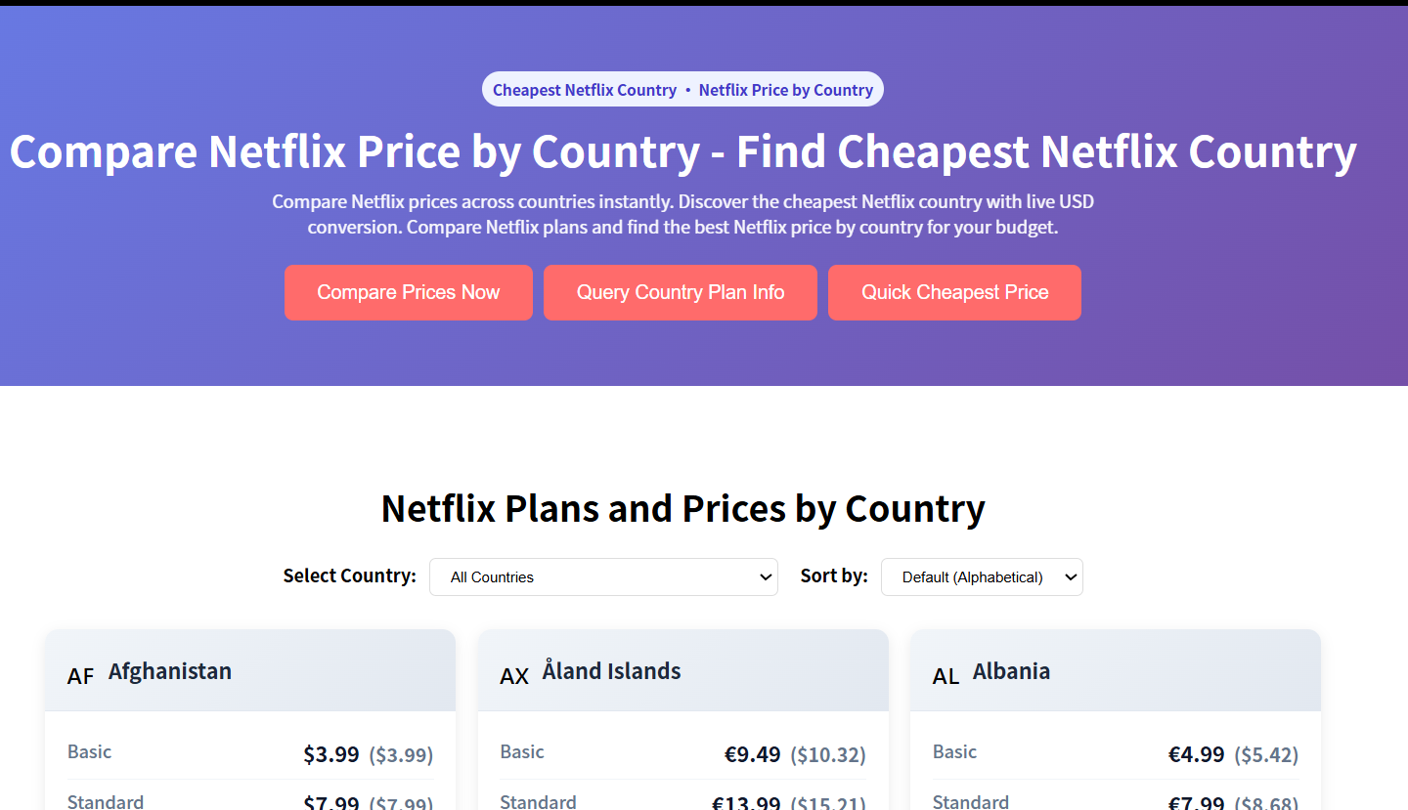
Task: Select the Afghanistan card title
Action: click(170, 671)
